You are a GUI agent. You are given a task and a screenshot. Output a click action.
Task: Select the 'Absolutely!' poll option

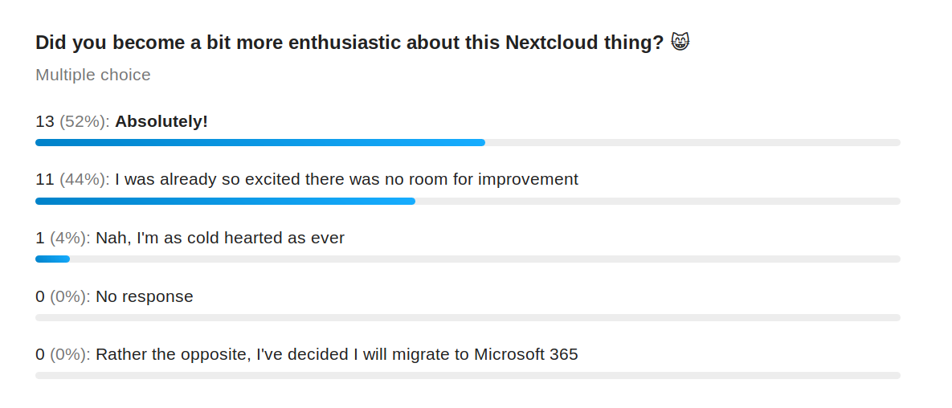tap(161, 121)
